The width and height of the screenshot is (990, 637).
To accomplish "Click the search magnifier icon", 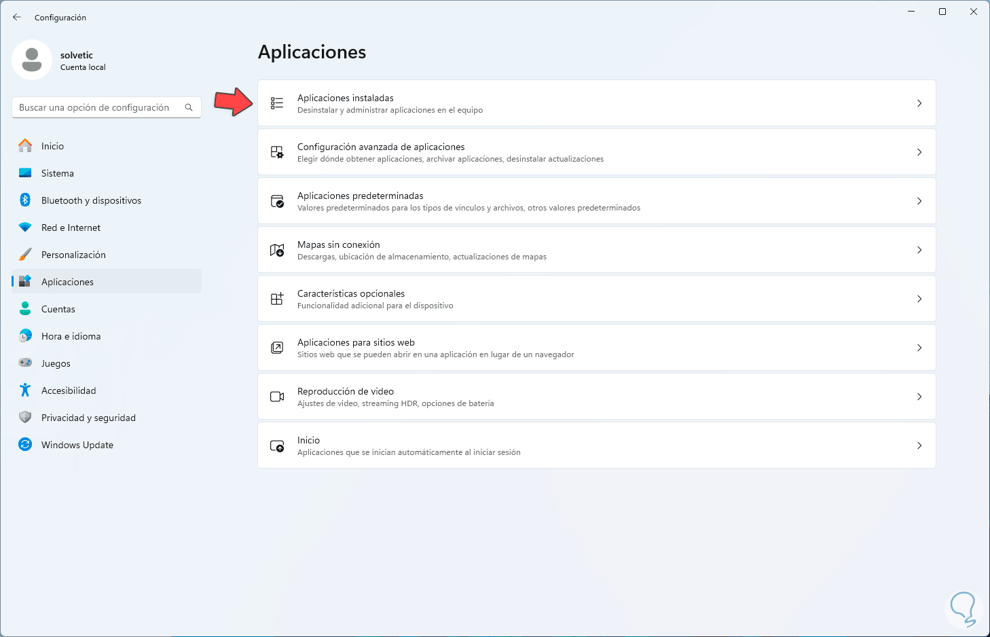I will (189, 107).
